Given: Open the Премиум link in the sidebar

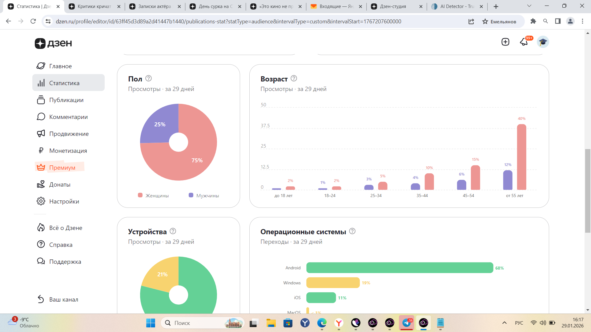Looking at the screenshot, I should [62, 168].
